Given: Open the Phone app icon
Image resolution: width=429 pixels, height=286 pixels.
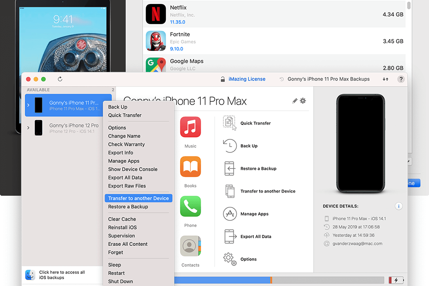Looking at the screenshot, I should coord(190,206).
